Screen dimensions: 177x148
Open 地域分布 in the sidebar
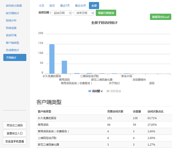point(11,20)
